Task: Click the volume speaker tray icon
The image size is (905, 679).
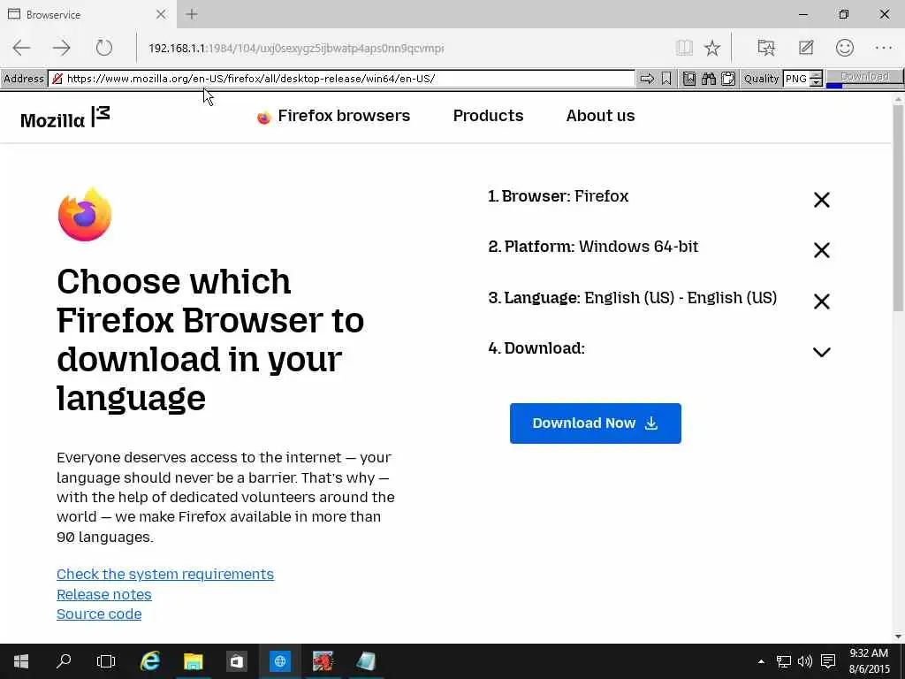Action: click(804, 661)
